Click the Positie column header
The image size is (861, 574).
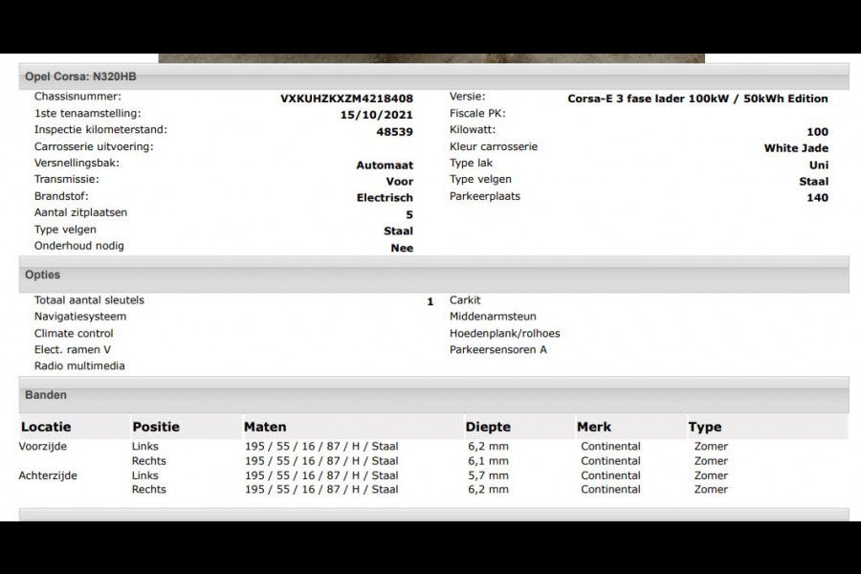pyautogui.click(x=156, y=427)
